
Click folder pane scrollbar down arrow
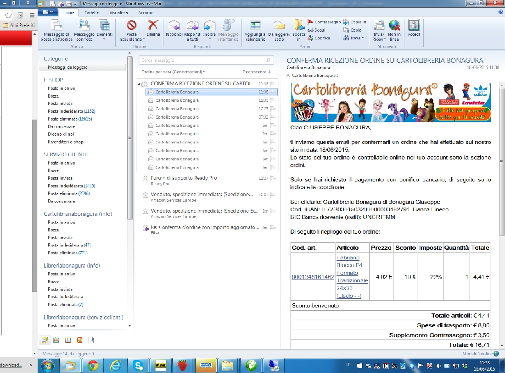pyautogui.click(x=130, y=326)
